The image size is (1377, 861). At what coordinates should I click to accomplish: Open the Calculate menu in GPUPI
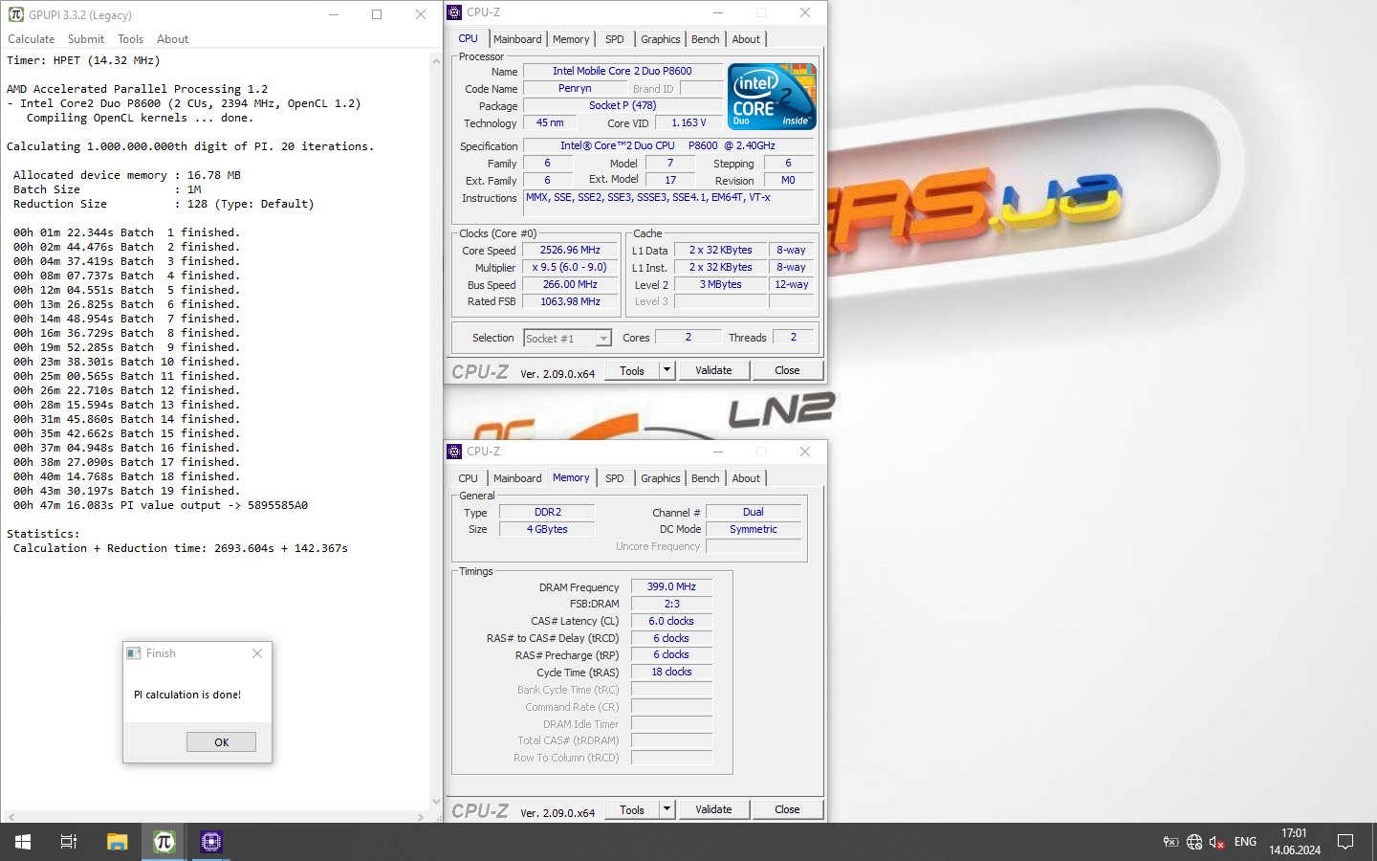(32, 39)
